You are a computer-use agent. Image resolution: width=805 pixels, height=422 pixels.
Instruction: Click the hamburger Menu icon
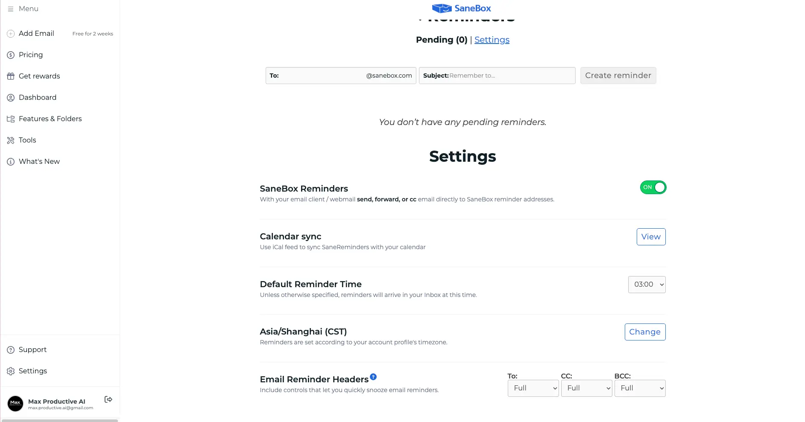point(11,9)
